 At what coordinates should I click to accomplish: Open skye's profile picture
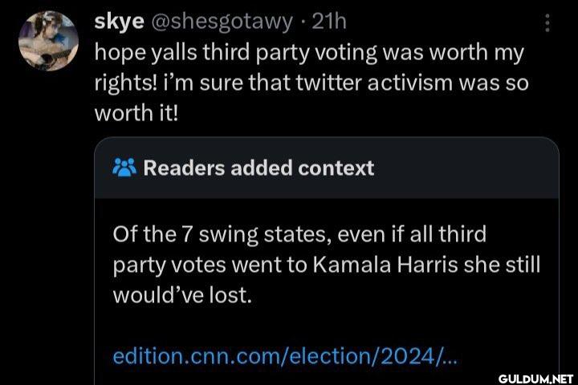click(x=48, y=41)
